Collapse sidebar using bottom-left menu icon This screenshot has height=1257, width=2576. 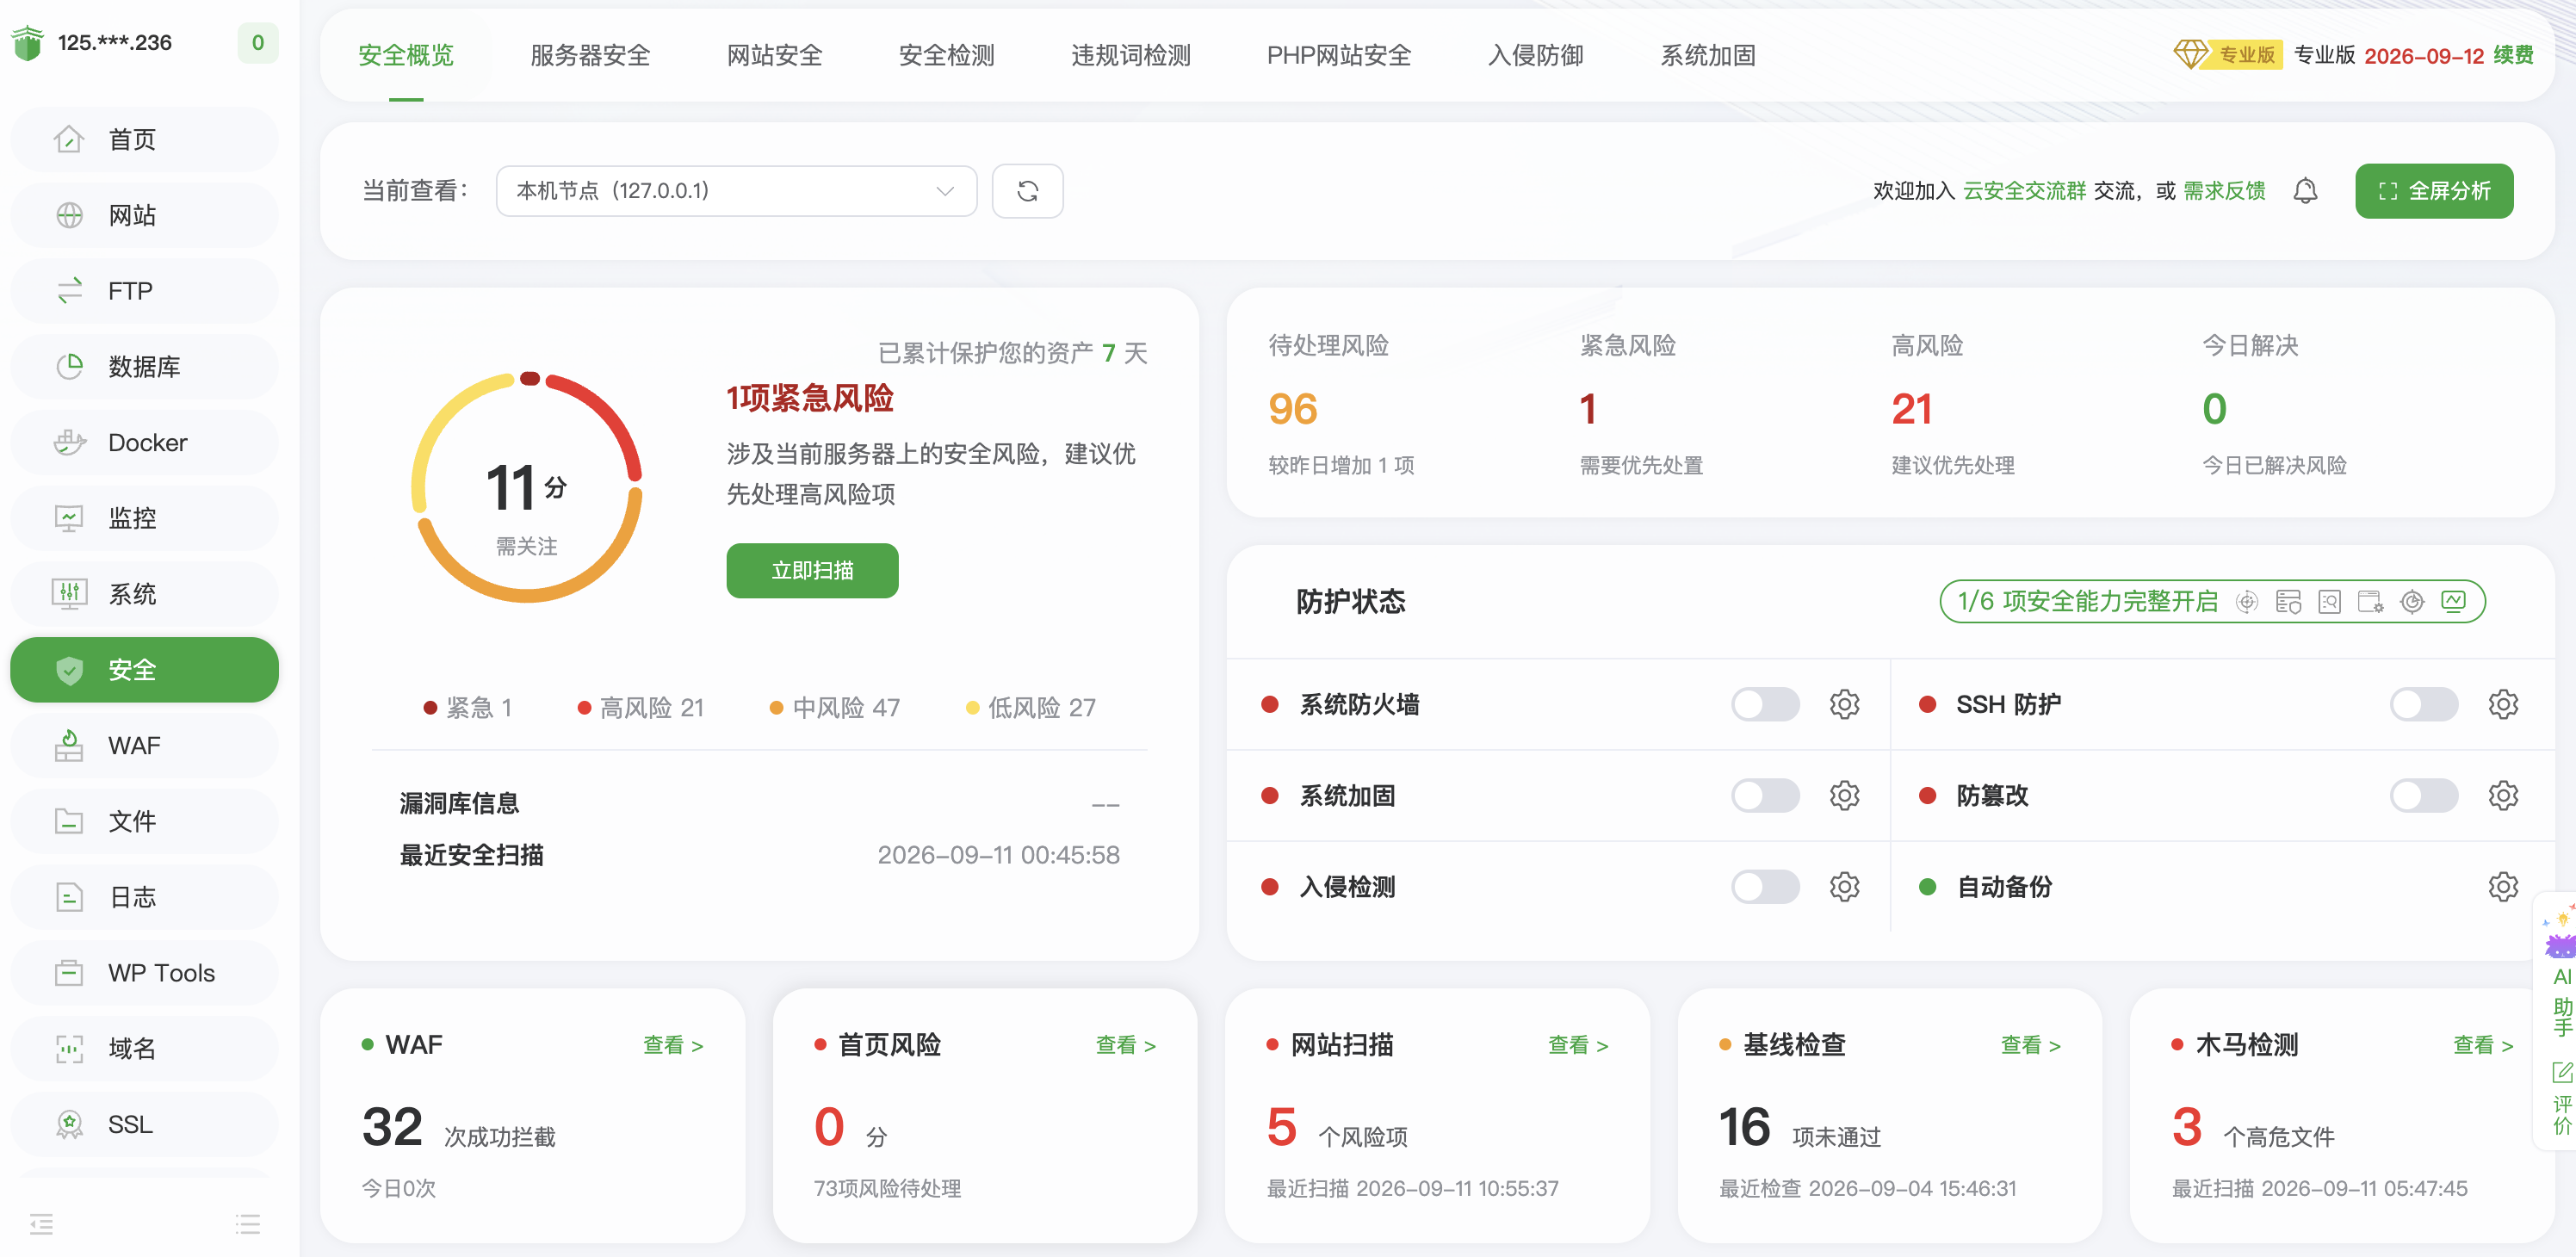(41, 1223)
